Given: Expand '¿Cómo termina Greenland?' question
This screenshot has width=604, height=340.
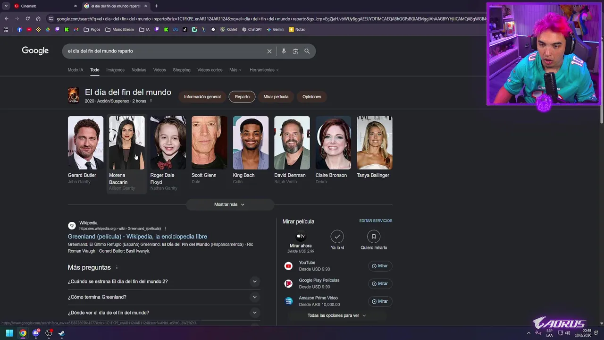Looking at the screenshot, I should 163,297.
